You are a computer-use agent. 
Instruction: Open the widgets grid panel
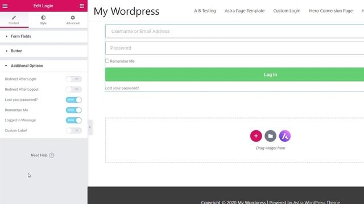[x=82, y=6]
